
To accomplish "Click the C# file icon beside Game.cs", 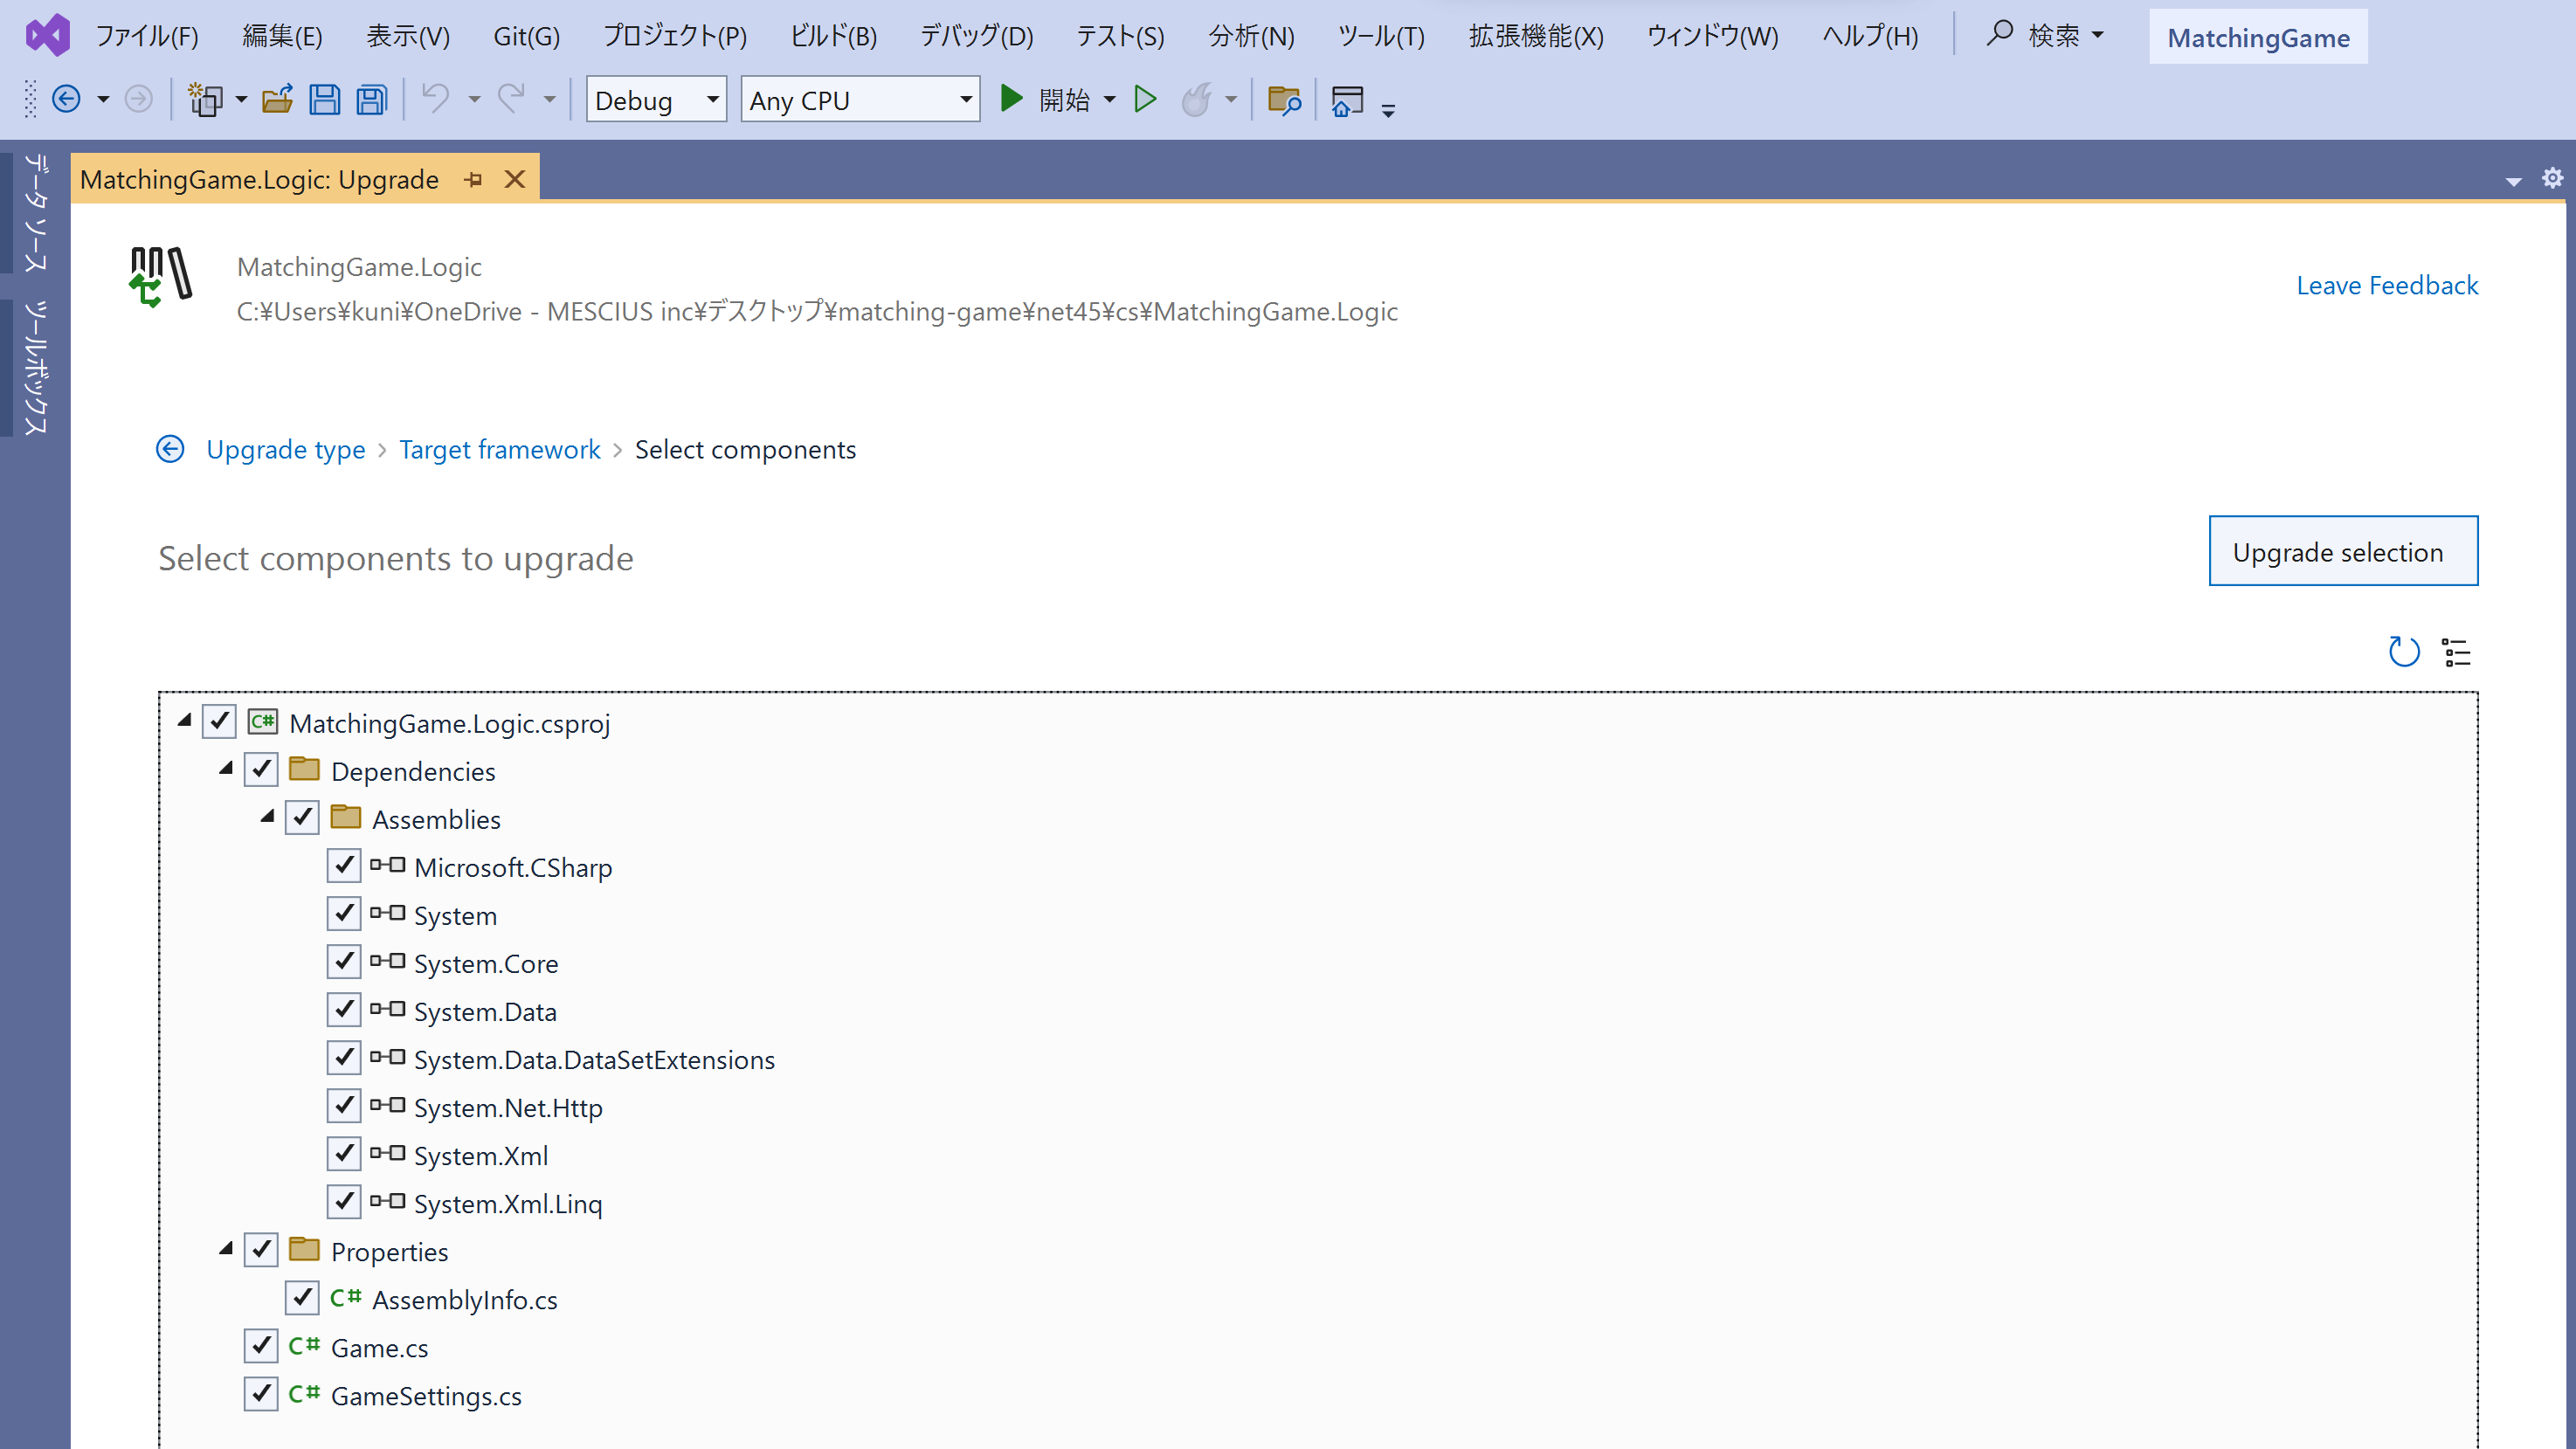I will click(304, 1346).
